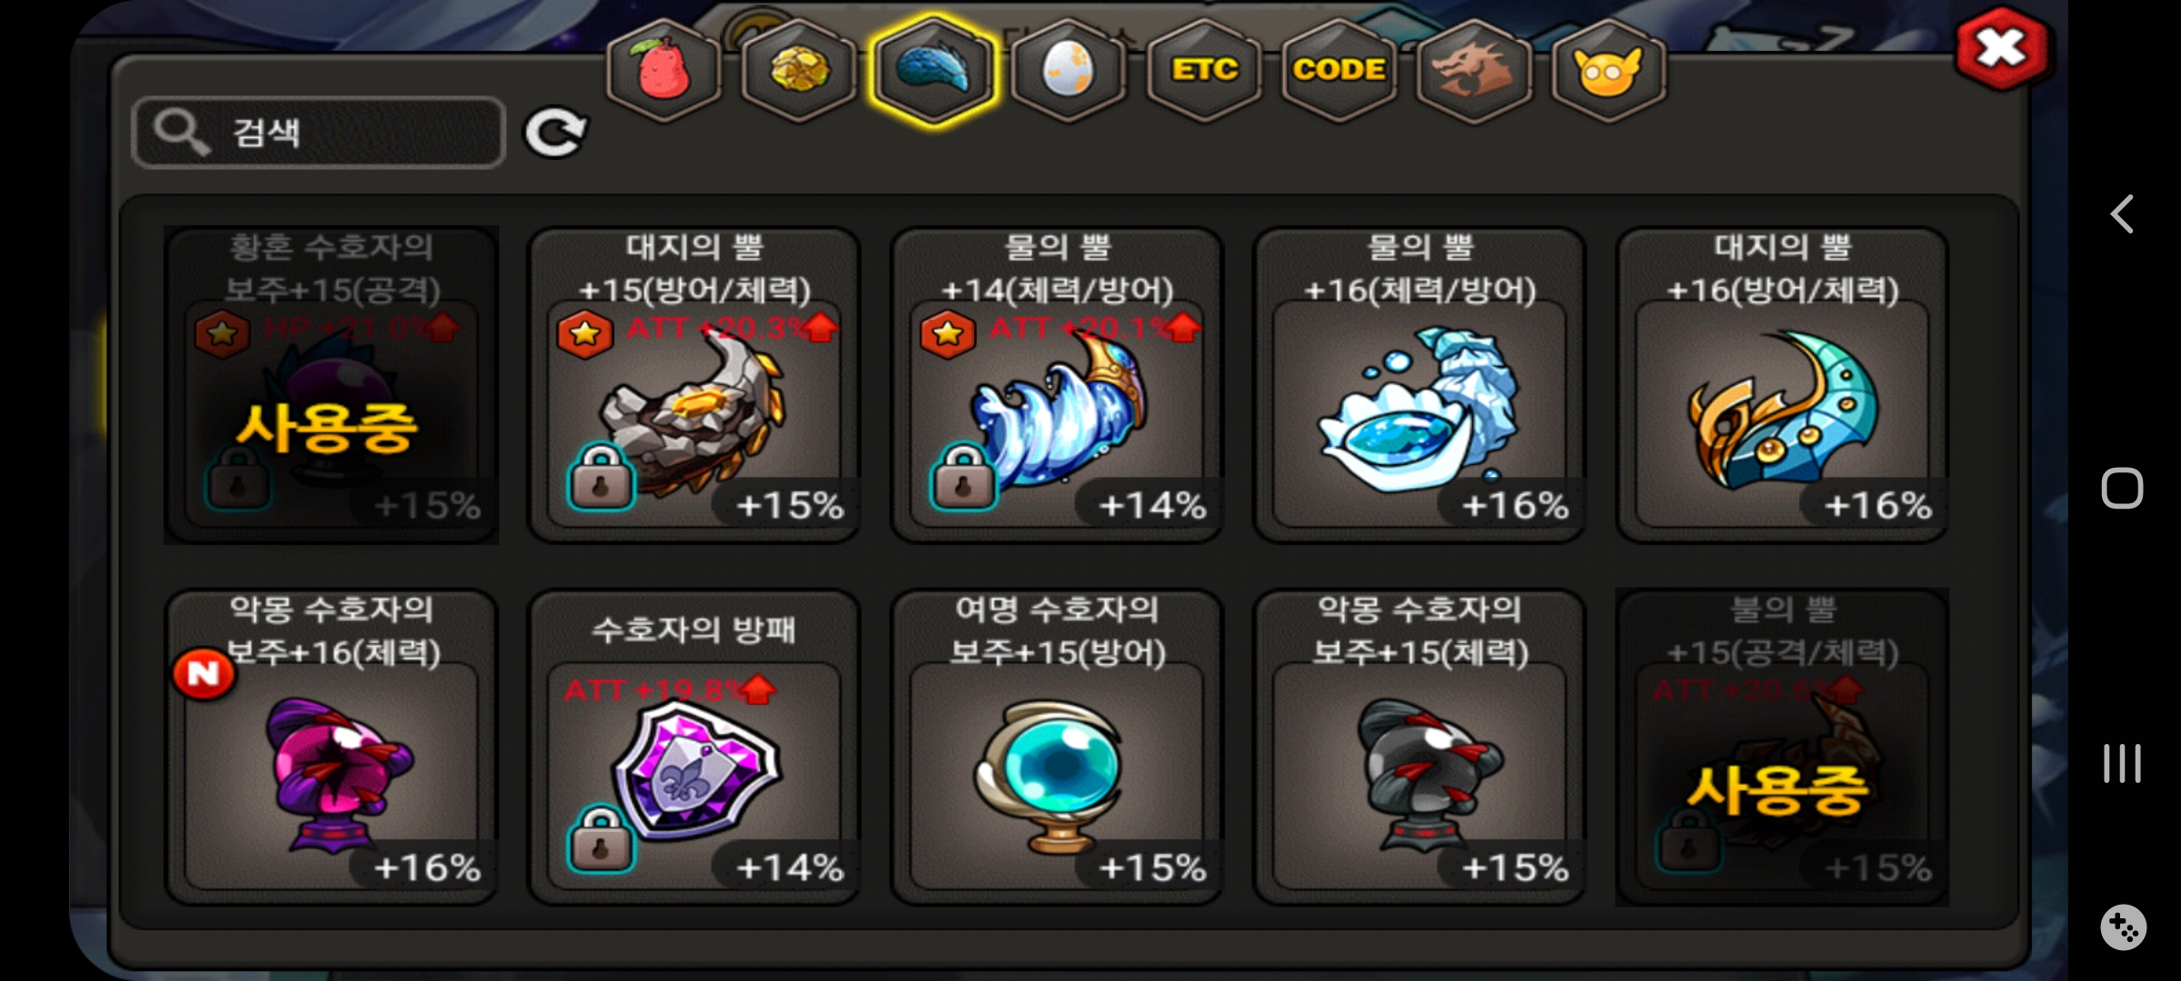Open the yellow goggles creature tab
2181x981 pixels.
point(1608,70)
